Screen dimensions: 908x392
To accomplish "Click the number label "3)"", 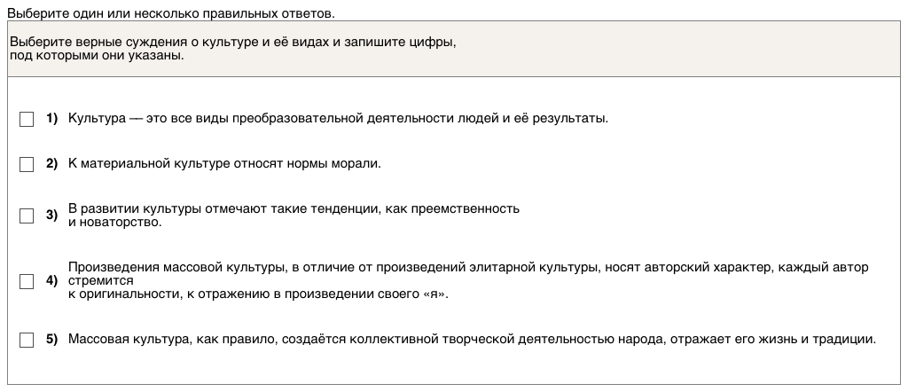I will [x=51, y=216].
